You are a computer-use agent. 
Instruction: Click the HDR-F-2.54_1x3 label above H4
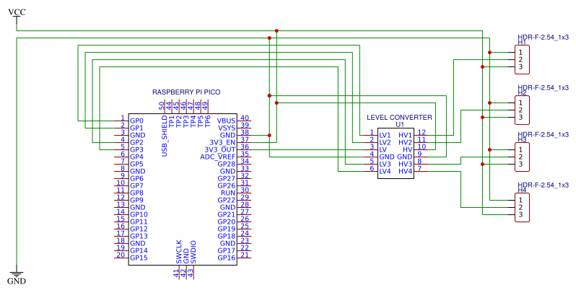544,185
